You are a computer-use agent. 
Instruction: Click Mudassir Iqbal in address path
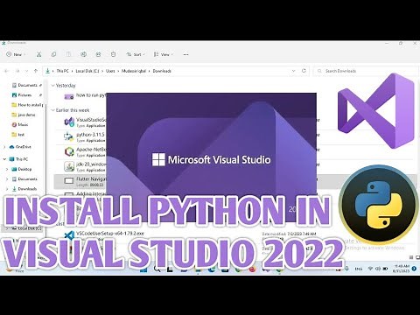(x=134, y=71)
